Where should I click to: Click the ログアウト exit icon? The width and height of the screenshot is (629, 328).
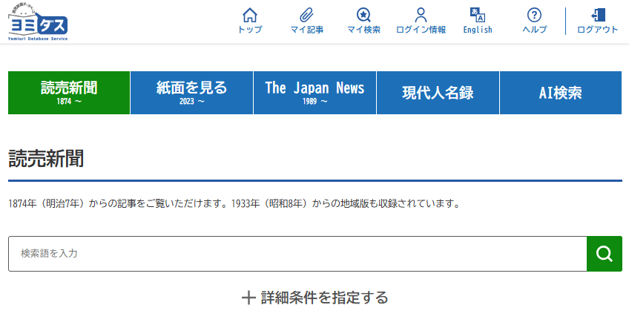(x=598, y=16)
